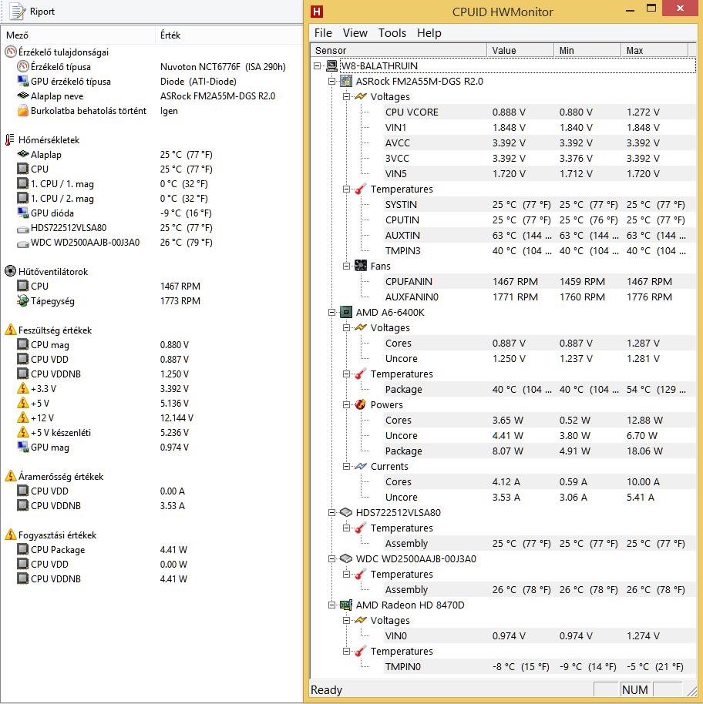Click the ASRock Voltages lightning icon
This screenshot has width=703, height=704.
pyautogui.click(x=360, y=96)
